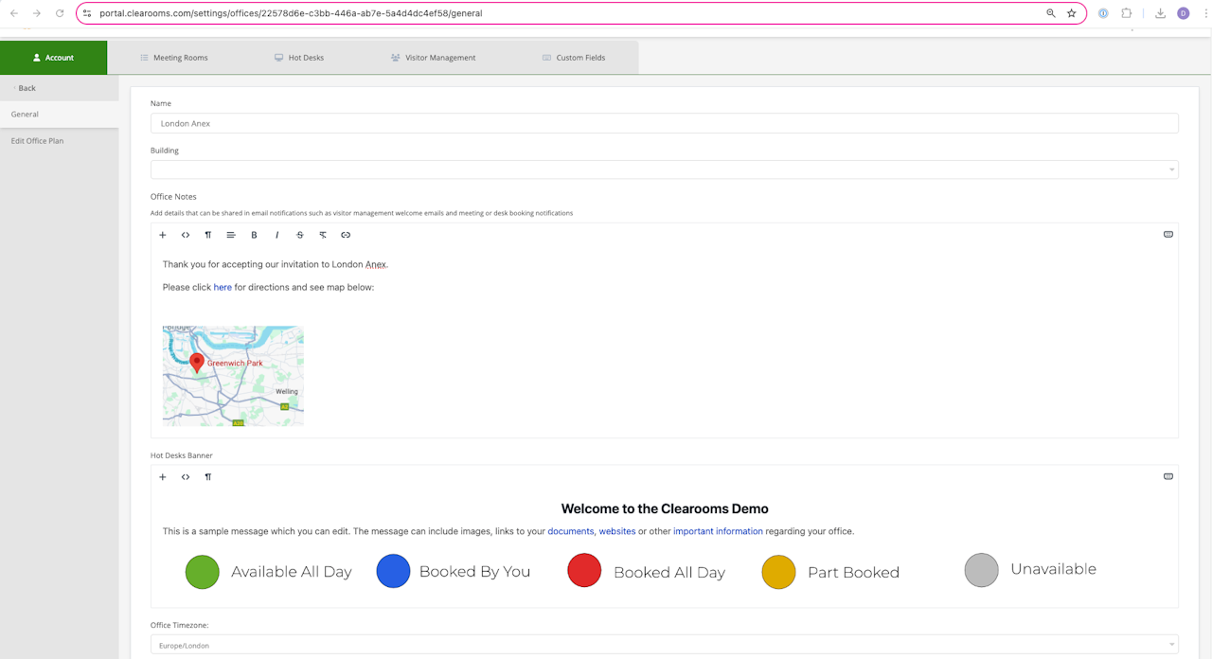1212x659 pixels.
Task: Insert link with Office Notes toolbar icon
Action: pyautogui.click(x=346, y=235)
